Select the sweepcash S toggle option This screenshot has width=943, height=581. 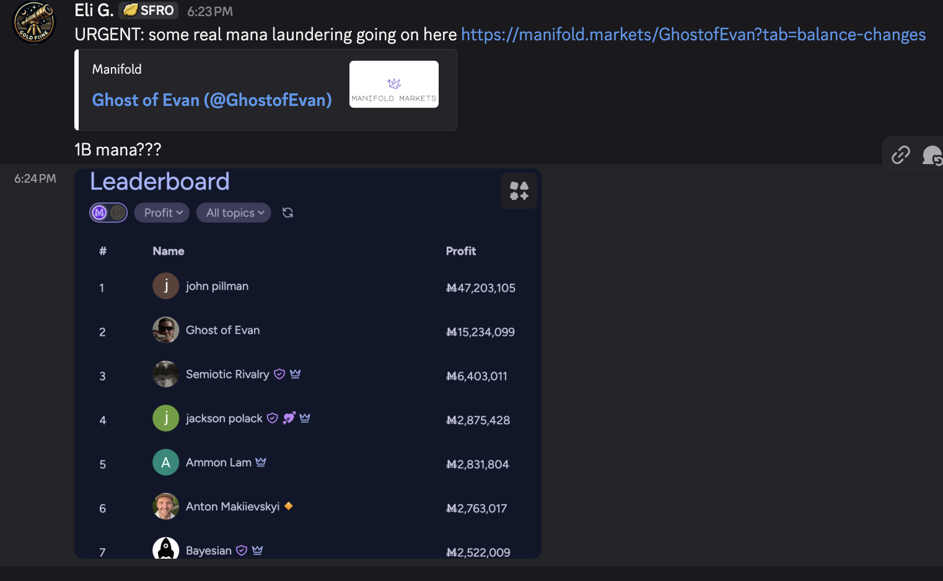coord(117,212)
